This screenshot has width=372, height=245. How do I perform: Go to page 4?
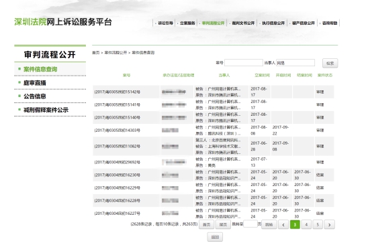pyautogui.click(x=306, y=225)
